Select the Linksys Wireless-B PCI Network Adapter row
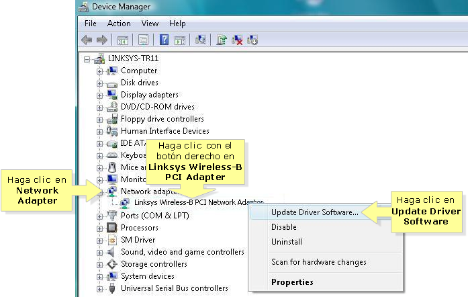 pyautogui.click(x=199, y=202)
